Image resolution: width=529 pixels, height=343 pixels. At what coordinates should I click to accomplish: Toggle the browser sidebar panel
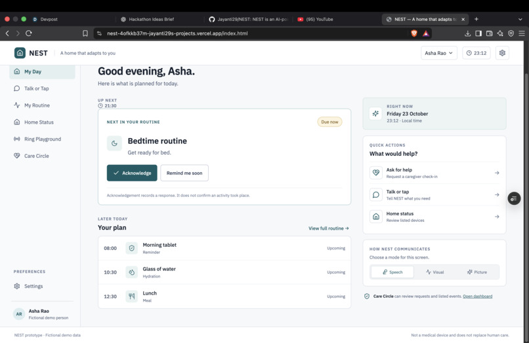478,33
